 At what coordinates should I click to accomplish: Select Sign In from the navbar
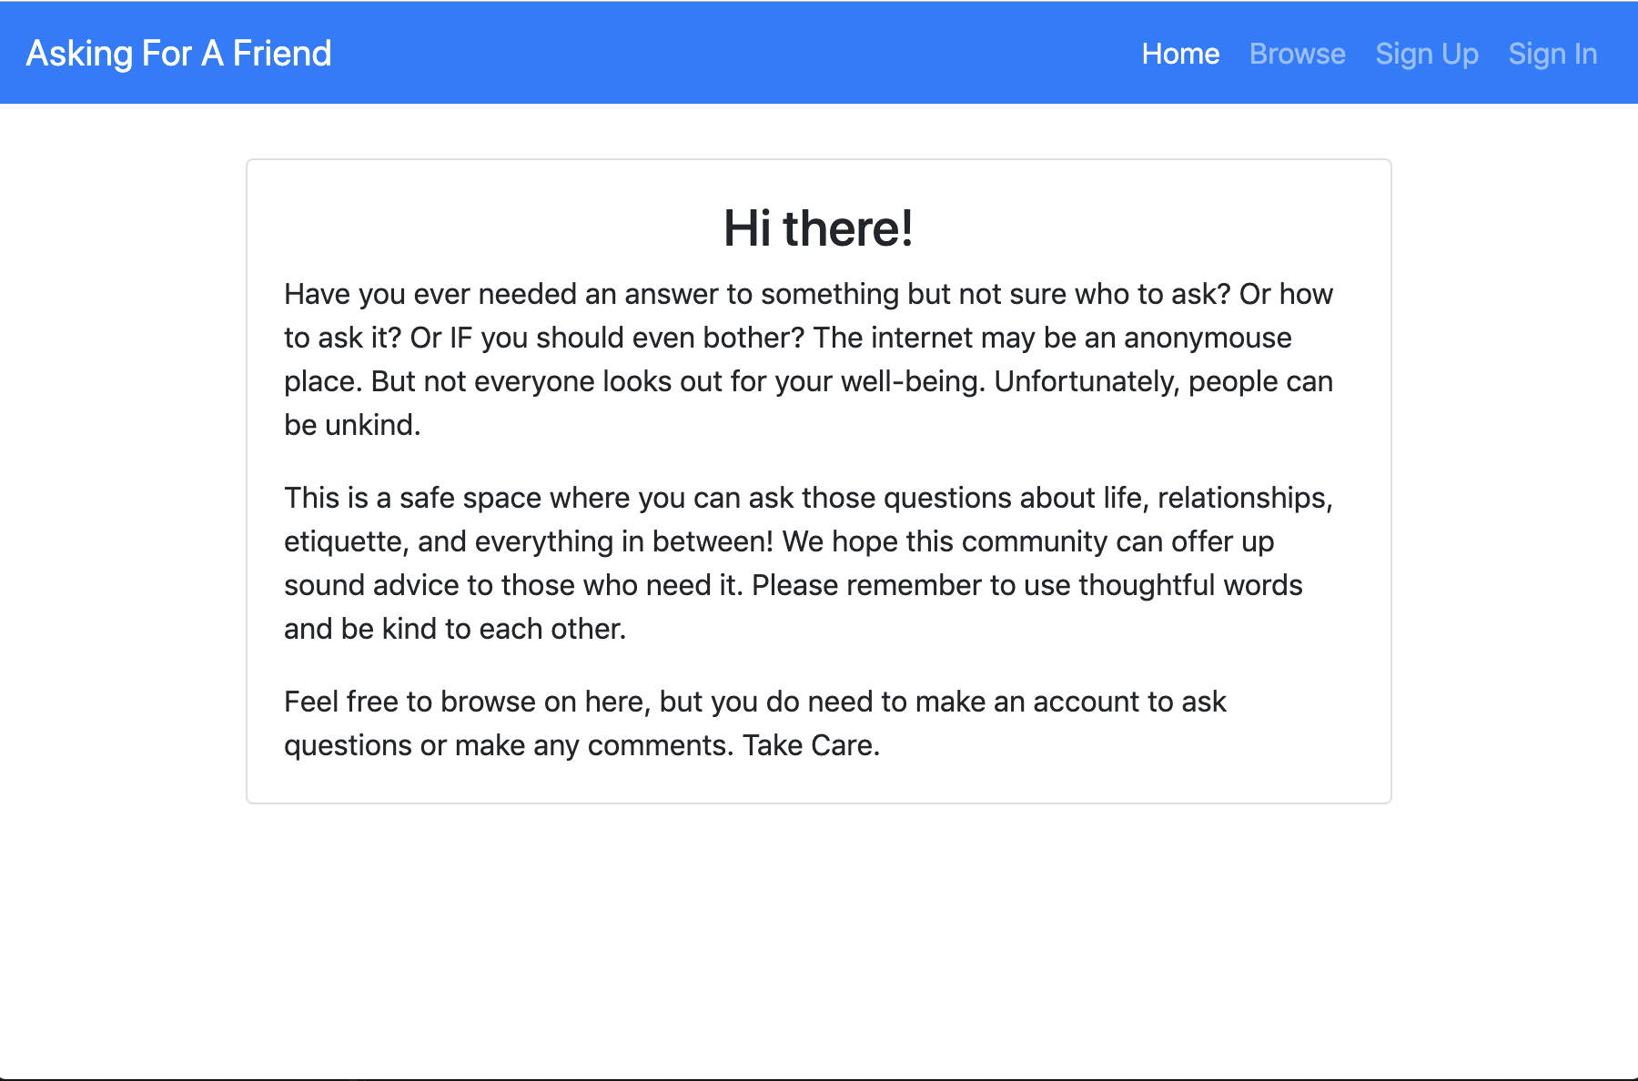click(1552, 54)
